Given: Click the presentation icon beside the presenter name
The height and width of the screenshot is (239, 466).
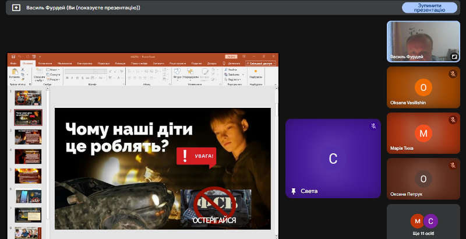Looking at the screenshot, I should click(16, 8).
